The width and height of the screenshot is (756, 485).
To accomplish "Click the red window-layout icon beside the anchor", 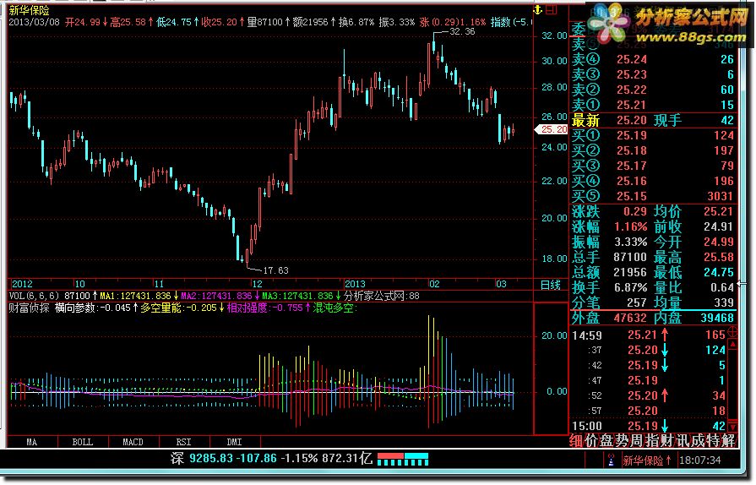I will [x=552, y=9].
